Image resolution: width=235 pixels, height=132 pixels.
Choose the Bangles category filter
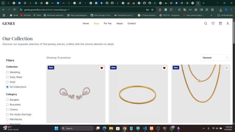click(x=7, y=100)
